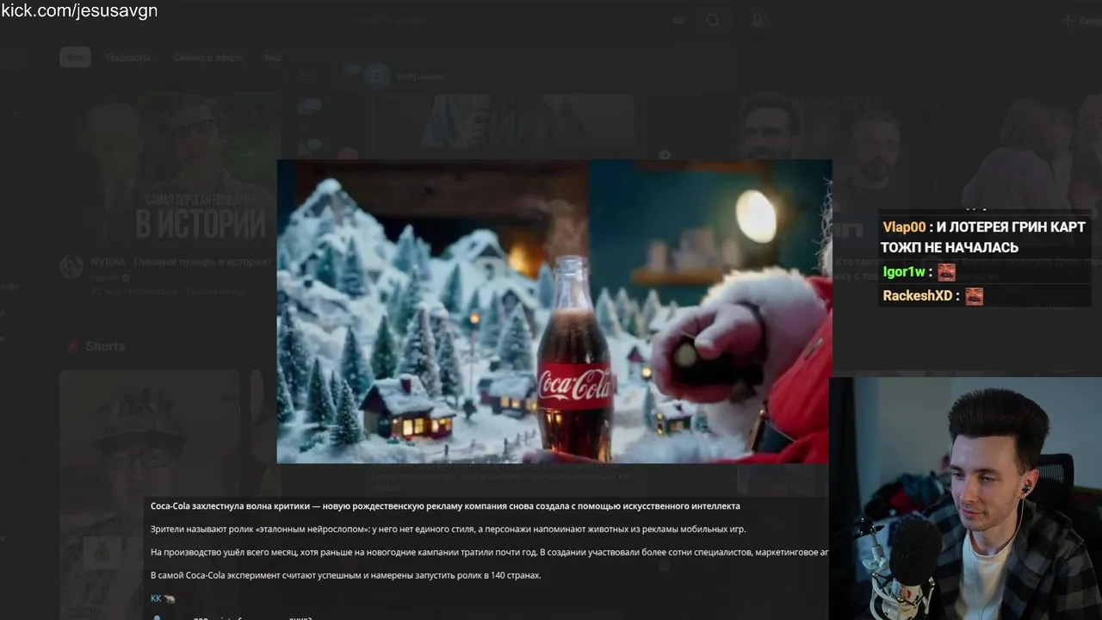Click the NVIDIA video's channel avatar
This screenshot has height=620, width=1102.
point(71,266)
